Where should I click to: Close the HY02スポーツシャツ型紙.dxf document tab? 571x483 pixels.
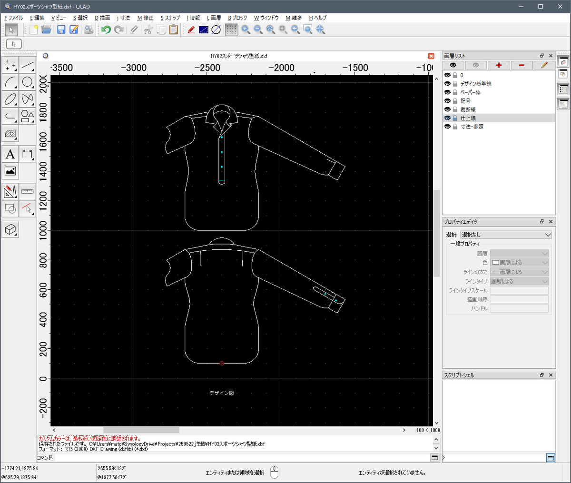[x=431, y=56]
